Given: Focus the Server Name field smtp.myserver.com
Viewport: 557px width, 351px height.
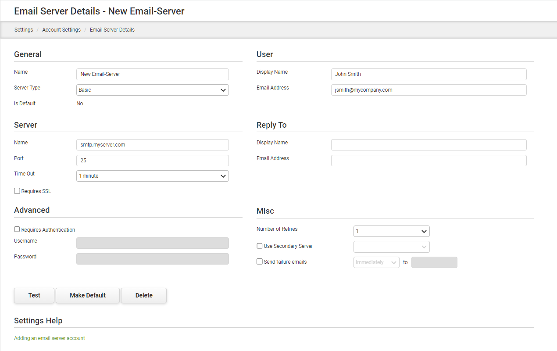Looking at the screenshot, I should tap(152, 145).
